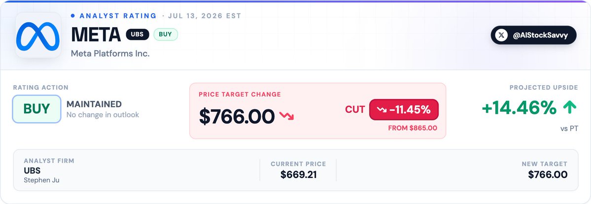Click the black UBS pill tag
The image size is (591, 204).
click(x=137, y=34)
